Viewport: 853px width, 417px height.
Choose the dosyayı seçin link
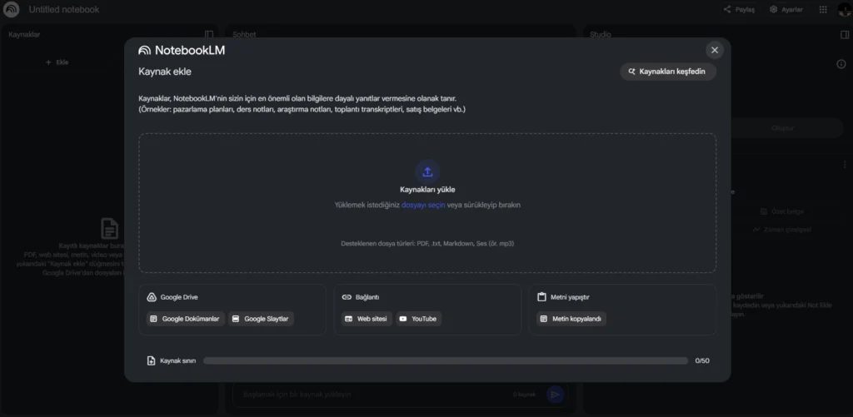pos(423,205)
